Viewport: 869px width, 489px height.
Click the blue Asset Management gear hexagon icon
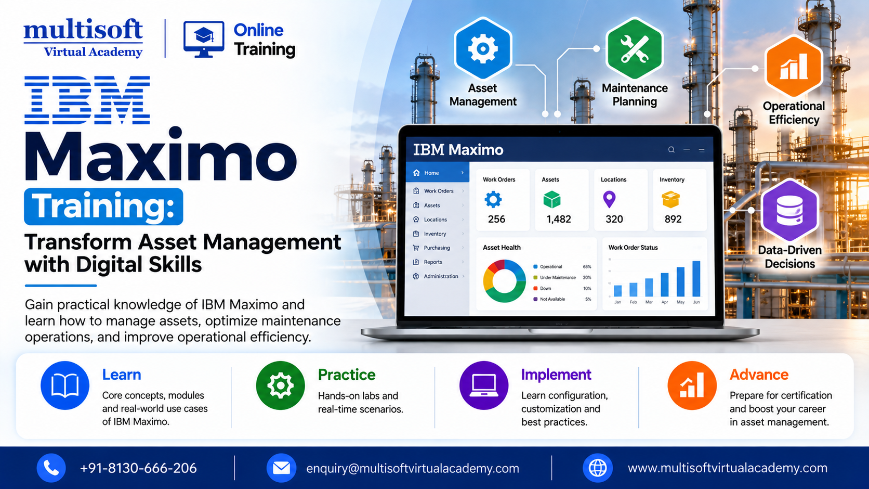(483, 48)
